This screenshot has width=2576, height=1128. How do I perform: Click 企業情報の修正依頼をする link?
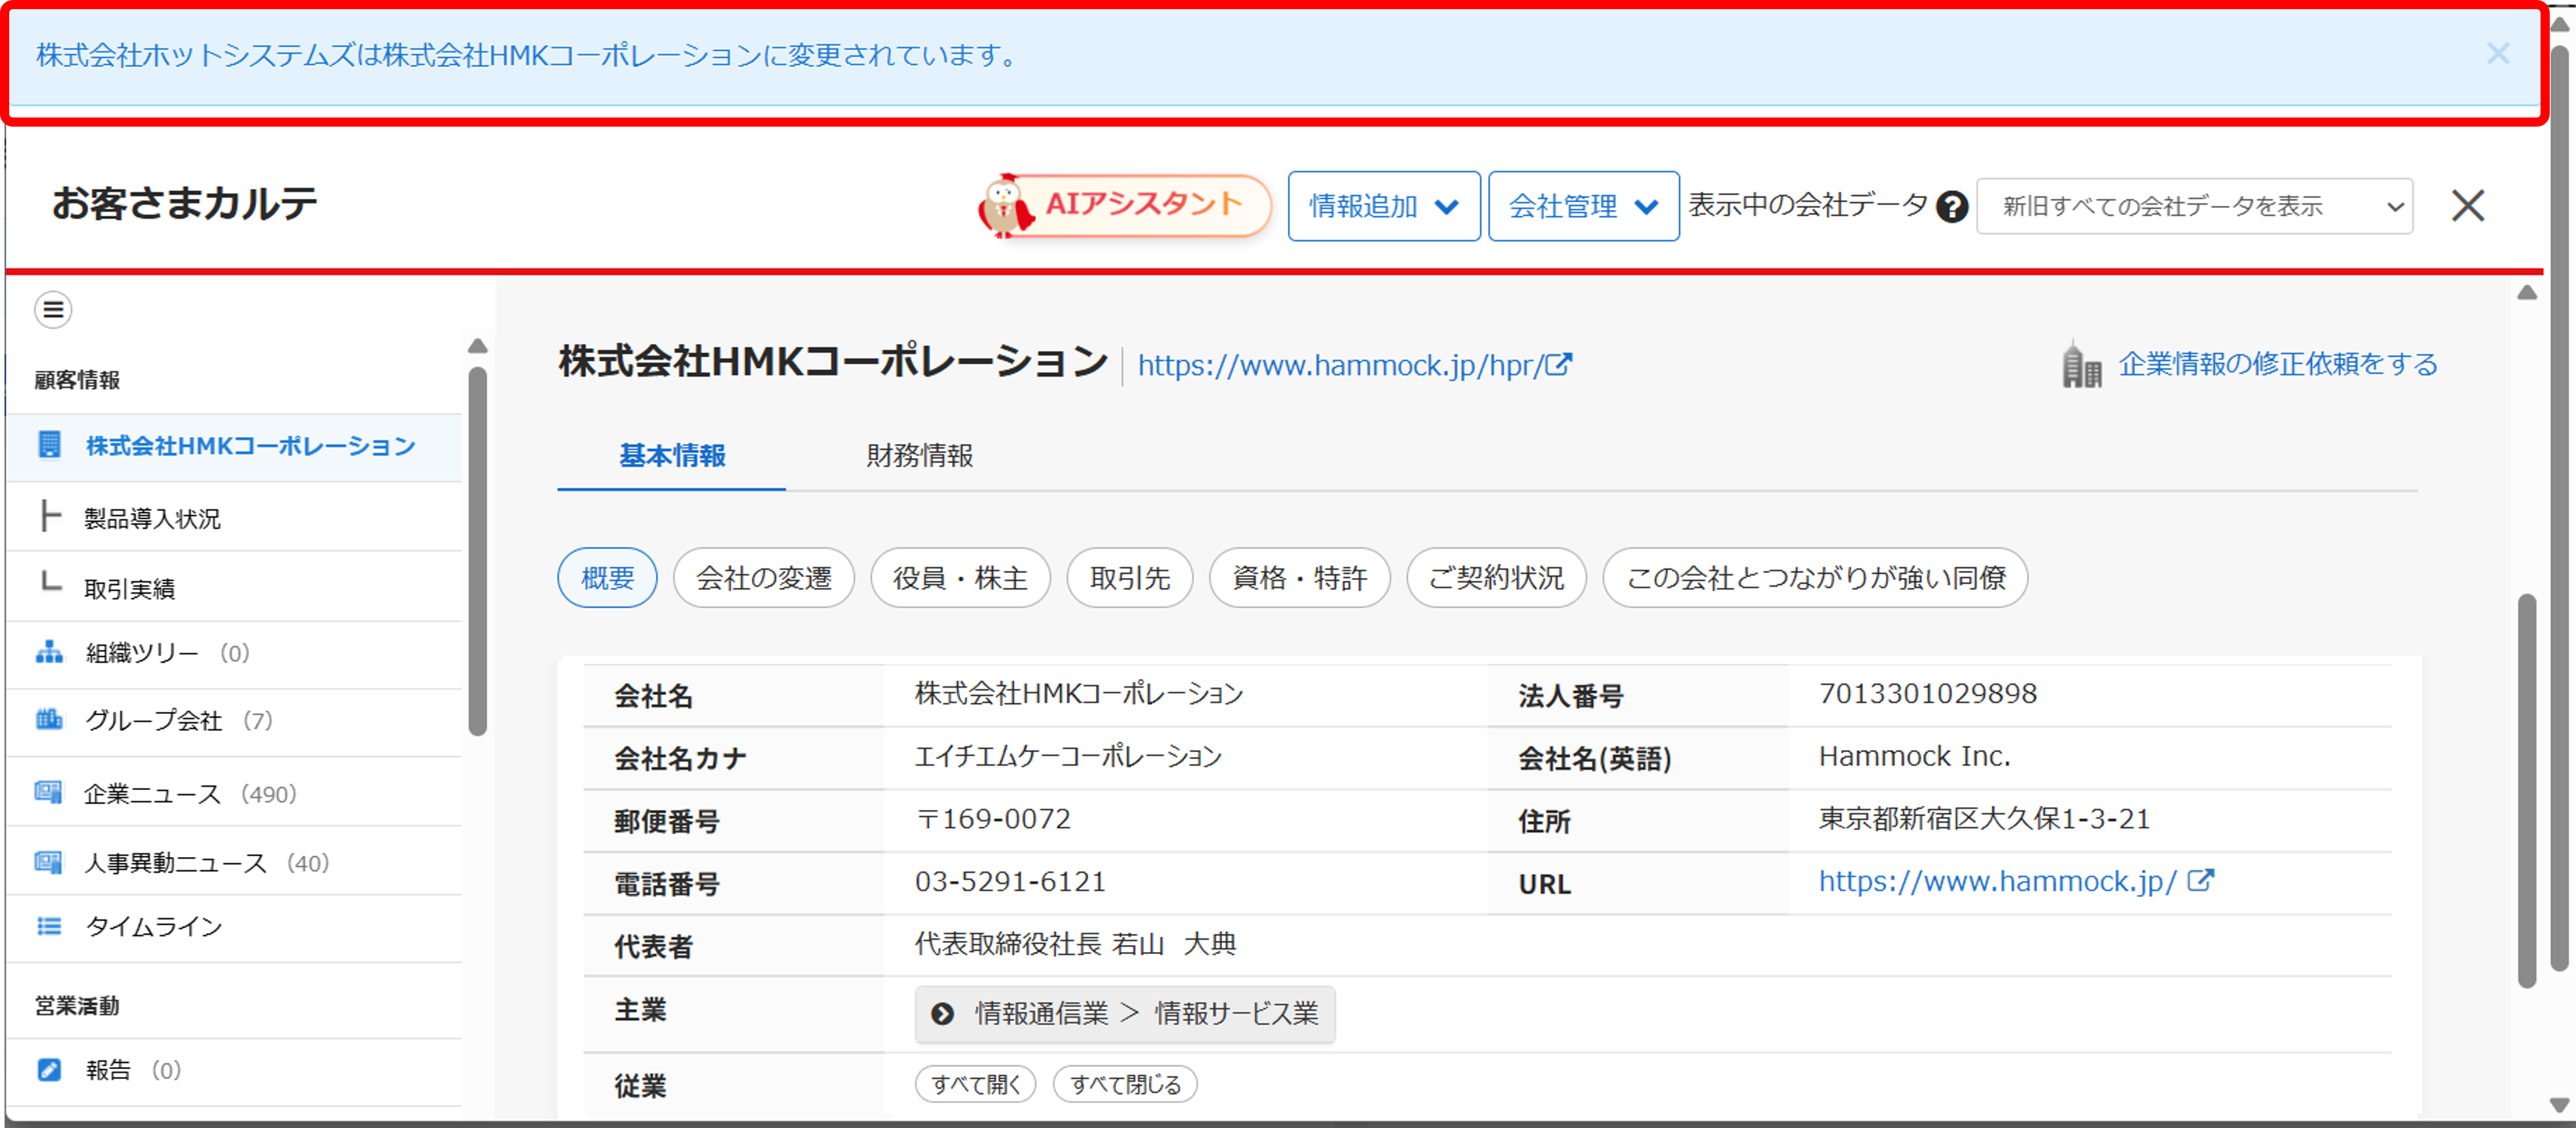pyautogui.click(x=2278, y=364)
